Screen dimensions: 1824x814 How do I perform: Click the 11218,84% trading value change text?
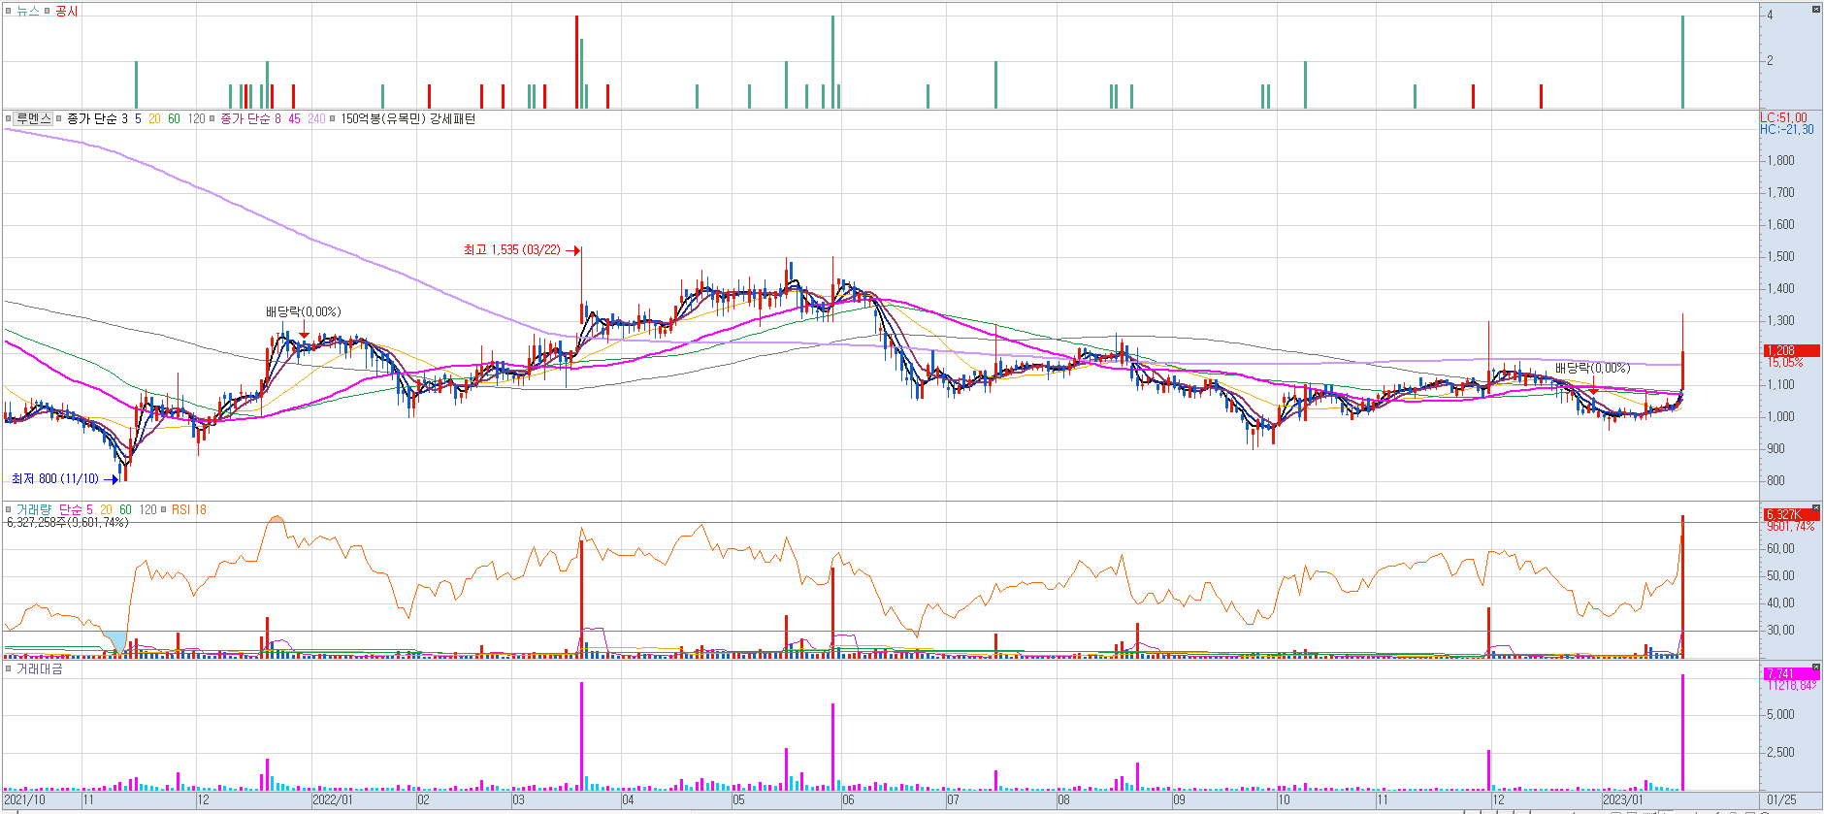click(x=1791, y=685)
